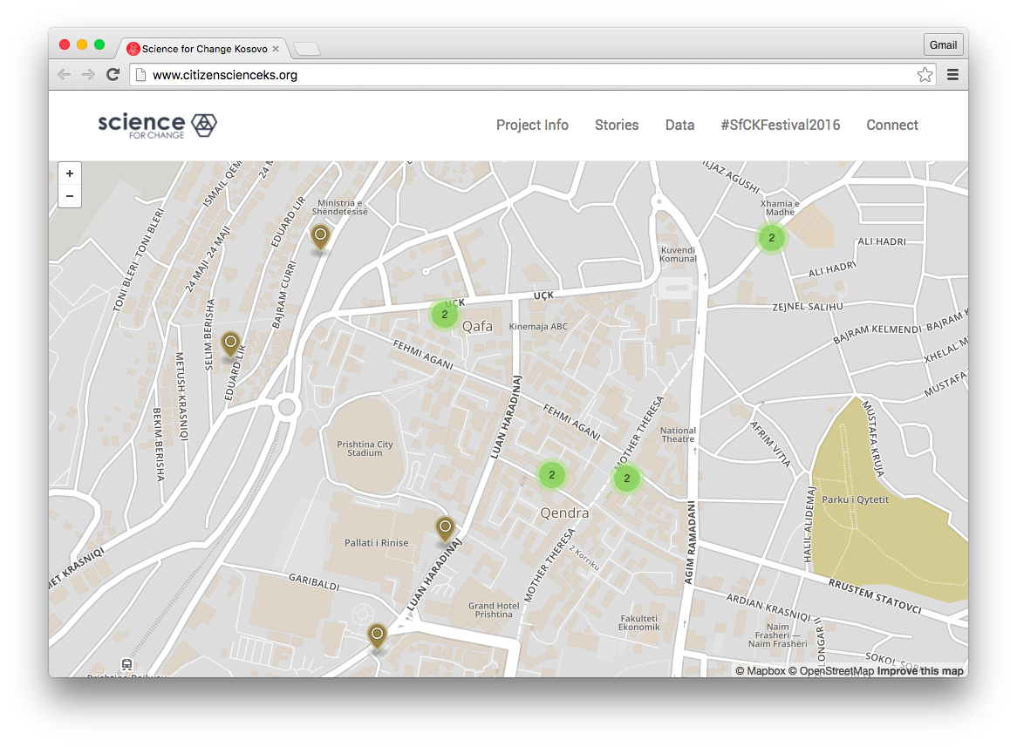Click the browser back arrow
Viewport: 1017px width, 747px height.
65,75
